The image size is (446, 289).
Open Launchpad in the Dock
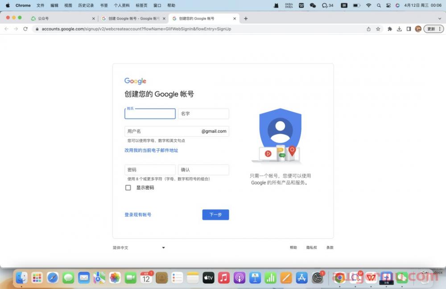point(37,277)
